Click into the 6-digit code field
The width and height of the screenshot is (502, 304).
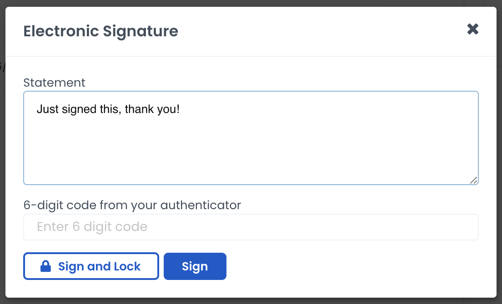pos(251,227)
